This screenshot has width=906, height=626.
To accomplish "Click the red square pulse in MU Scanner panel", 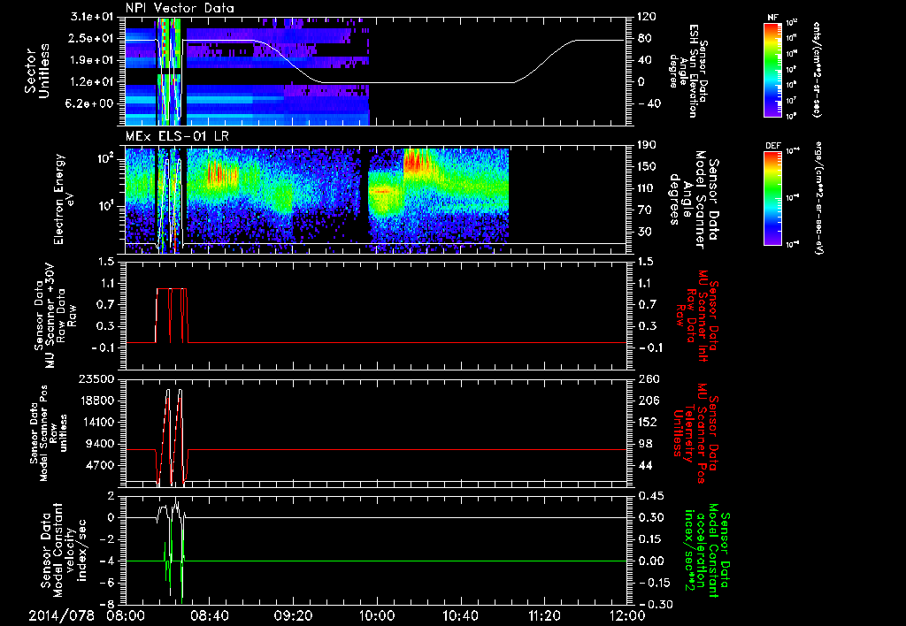I will tap(171, 316).
